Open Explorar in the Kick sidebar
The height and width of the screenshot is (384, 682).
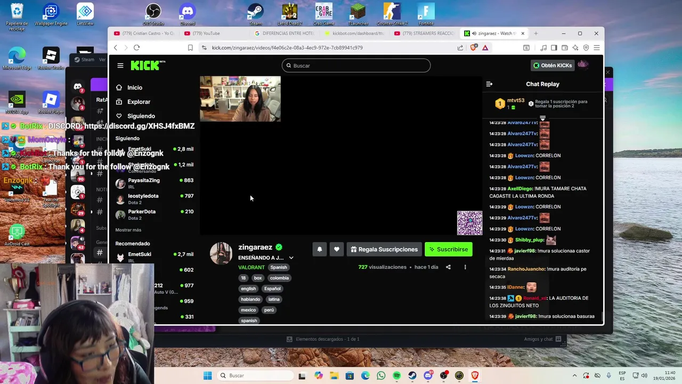click(x=133, y=102)
